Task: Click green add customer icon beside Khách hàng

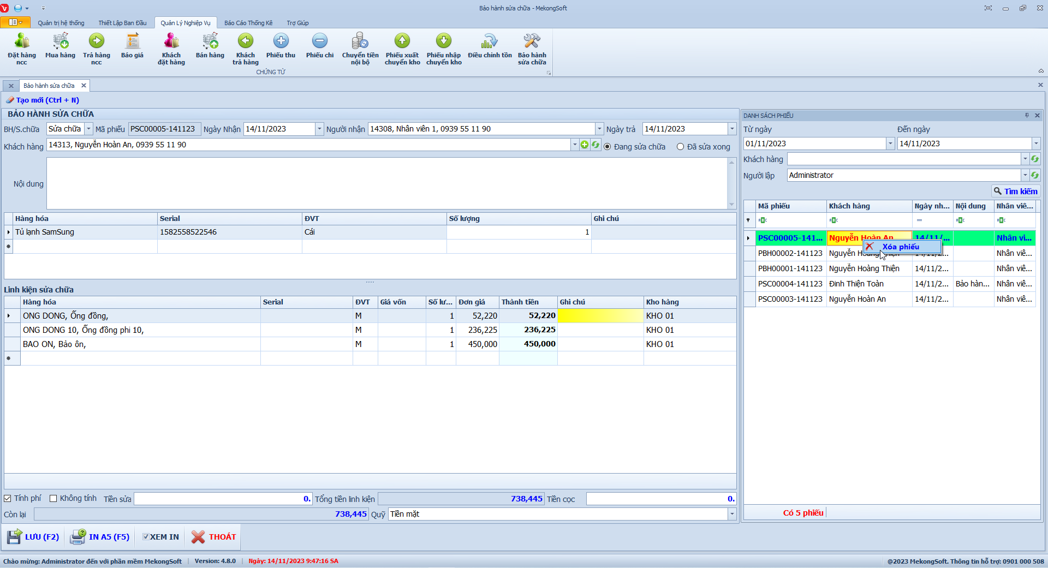Action: click(585, 145)
